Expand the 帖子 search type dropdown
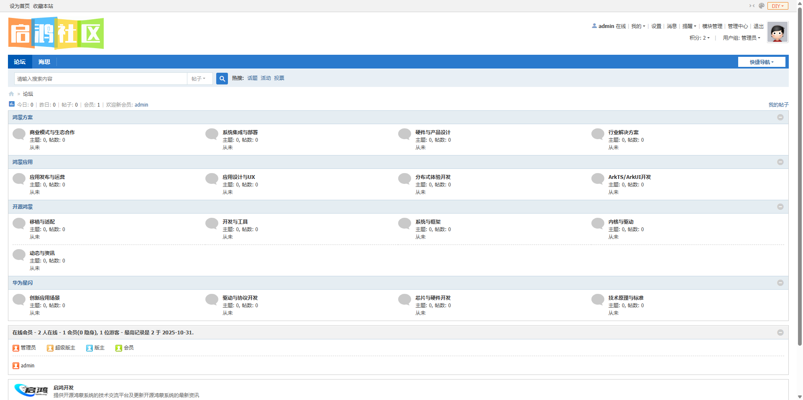803x400 pixels. [x=199, y=79]
